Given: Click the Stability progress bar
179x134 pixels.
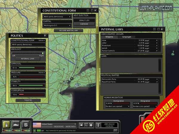Looking at the screenshot, I should (x=32, y=85).
